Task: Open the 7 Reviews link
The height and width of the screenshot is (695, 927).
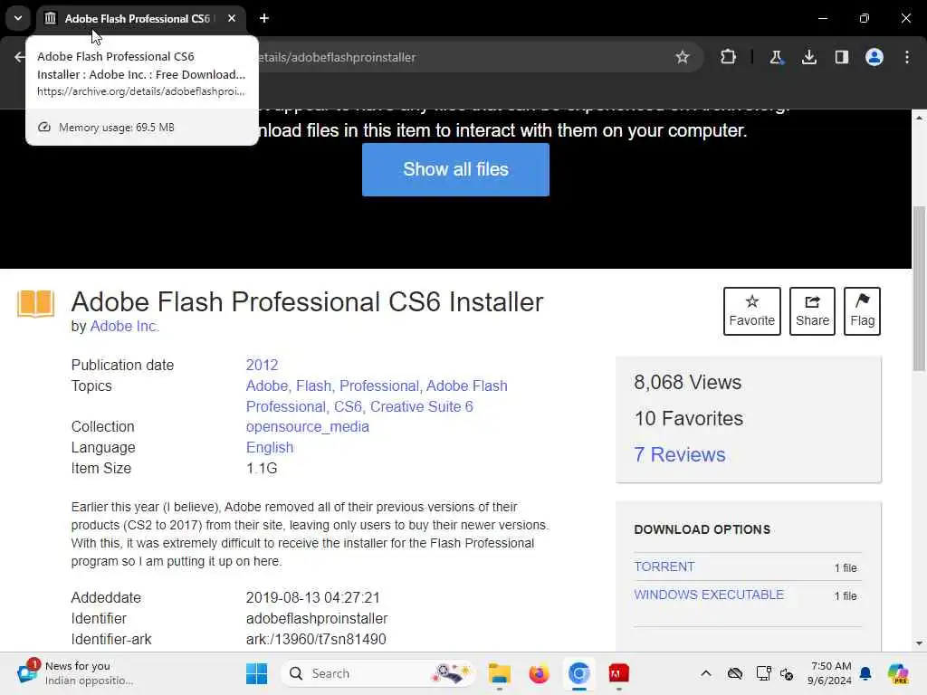Action: pos(680,454)
